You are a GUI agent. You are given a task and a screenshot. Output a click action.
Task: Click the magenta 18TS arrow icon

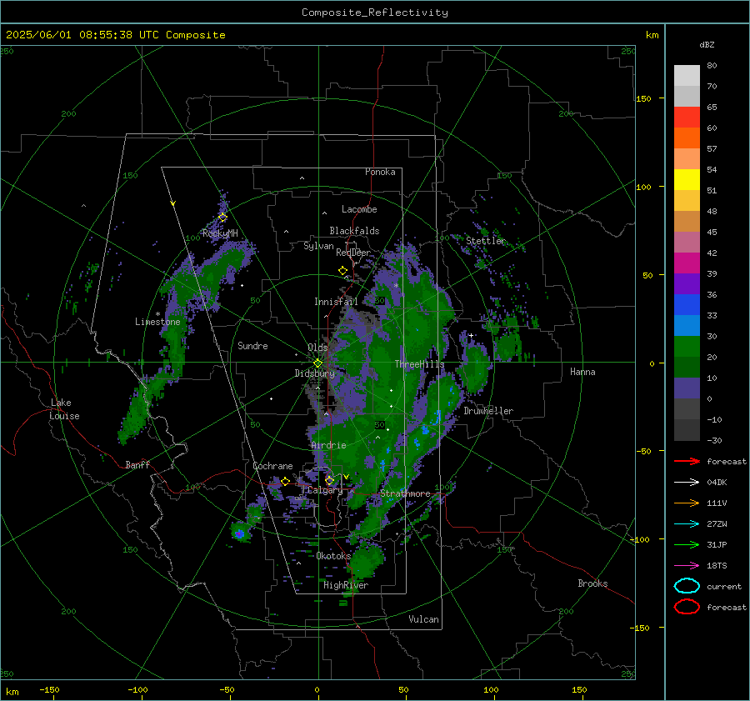tap(687, 566)
